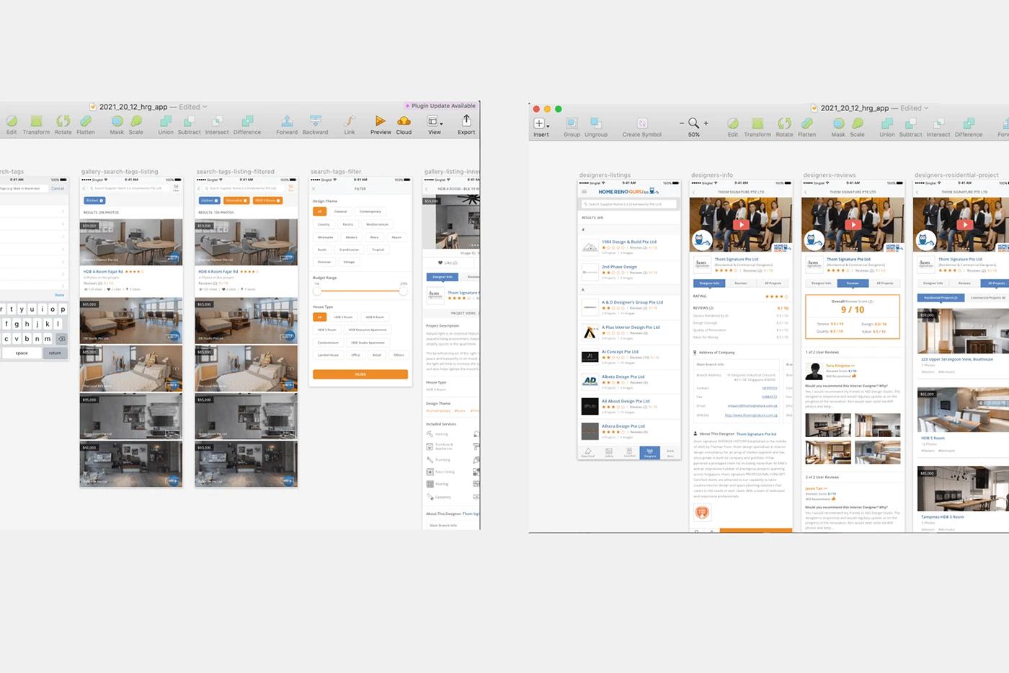Click left handle of Budget Range slider
1009x673 pixels.
[x=317, y=291]
